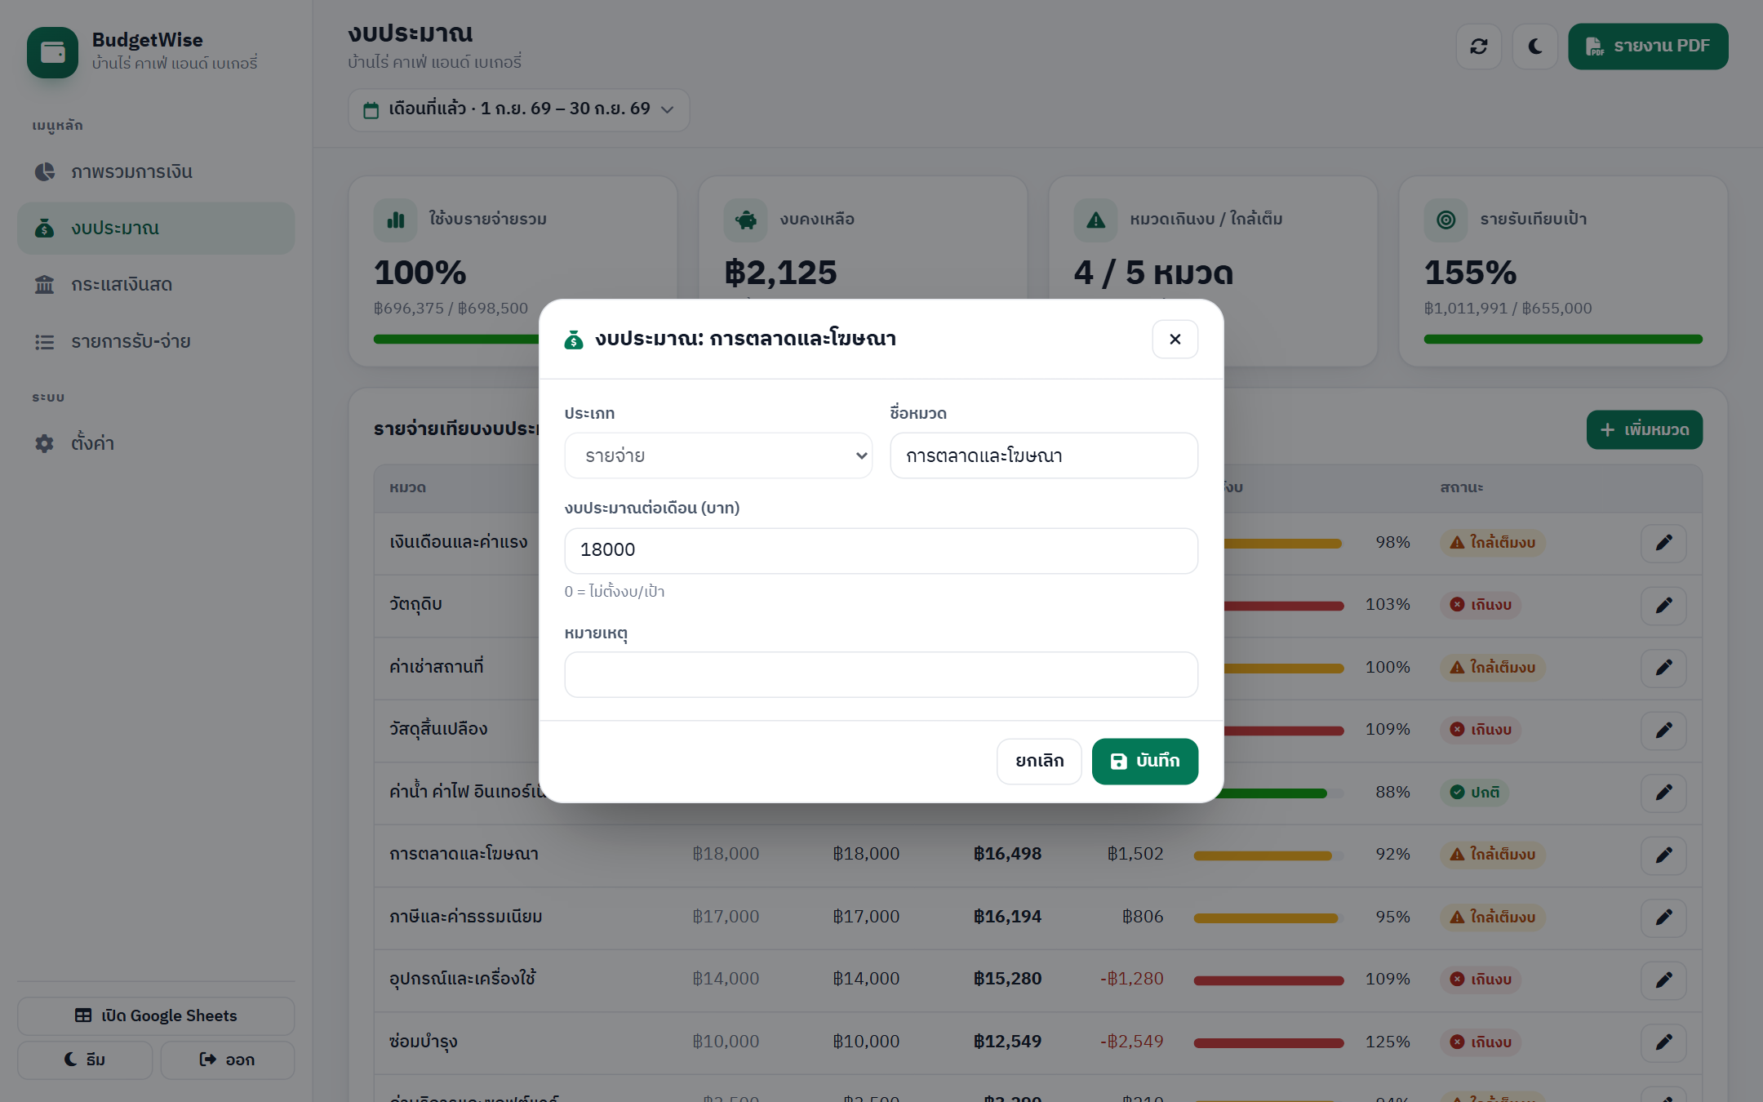
Task: Edit the การตลาดและโฆษณา row with pencil icon
Action: pos(1663,855)
